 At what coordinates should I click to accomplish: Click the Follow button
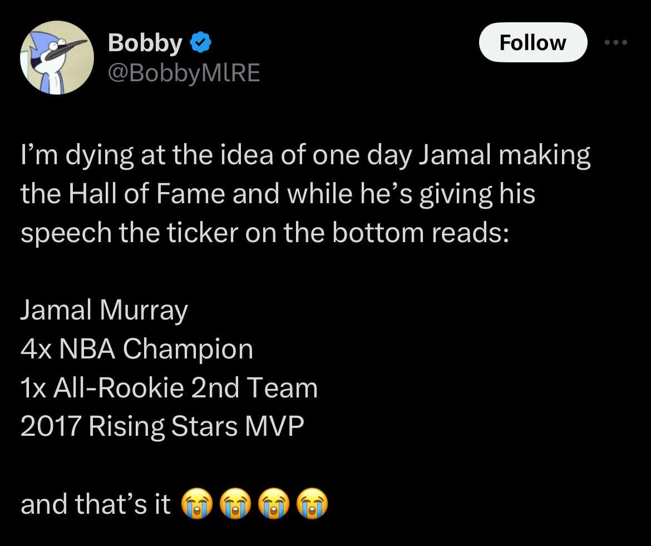(x=532, y=42)
